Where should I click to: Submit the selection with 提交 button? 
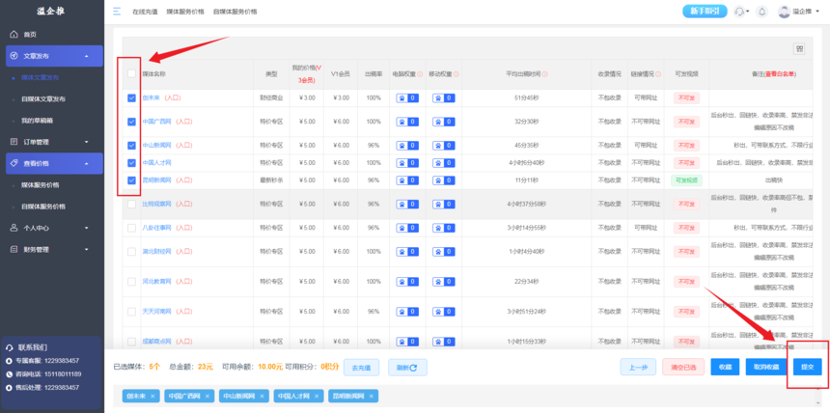click(x=808, y=367)
